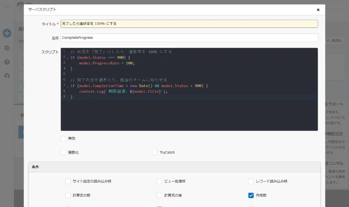Click the comment on line 6

pyautogui.click(x=119, y=80)
